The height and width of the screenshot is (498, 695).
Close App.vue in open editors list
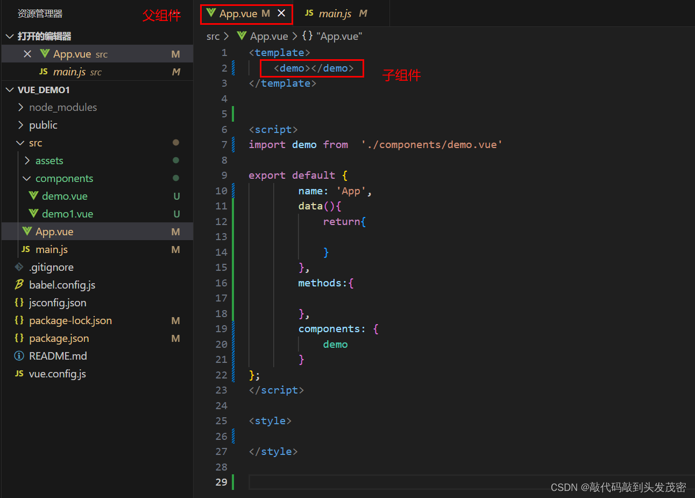click(27, 54)
